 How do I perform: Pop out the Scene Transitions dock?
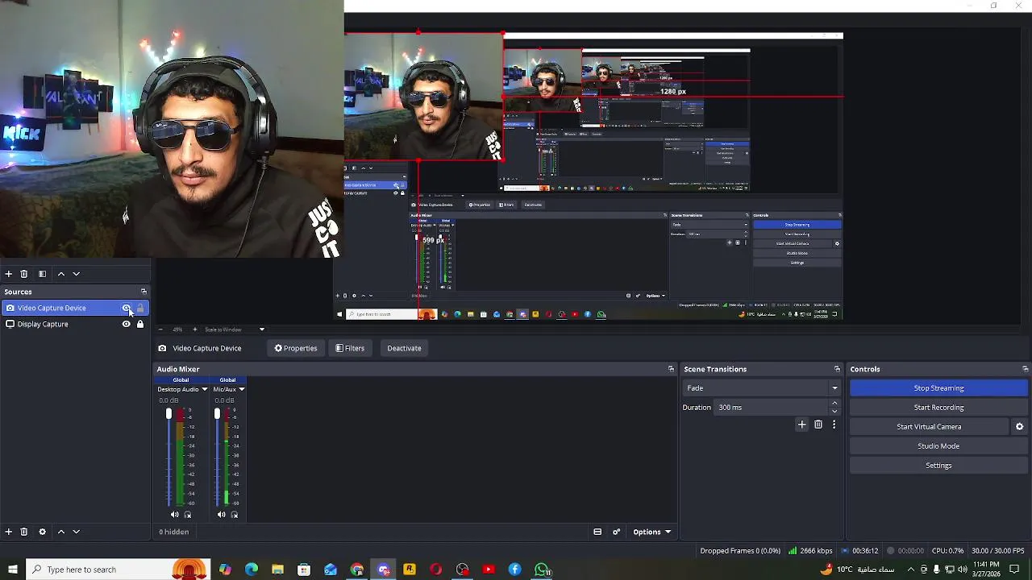(x=837, y=369)
